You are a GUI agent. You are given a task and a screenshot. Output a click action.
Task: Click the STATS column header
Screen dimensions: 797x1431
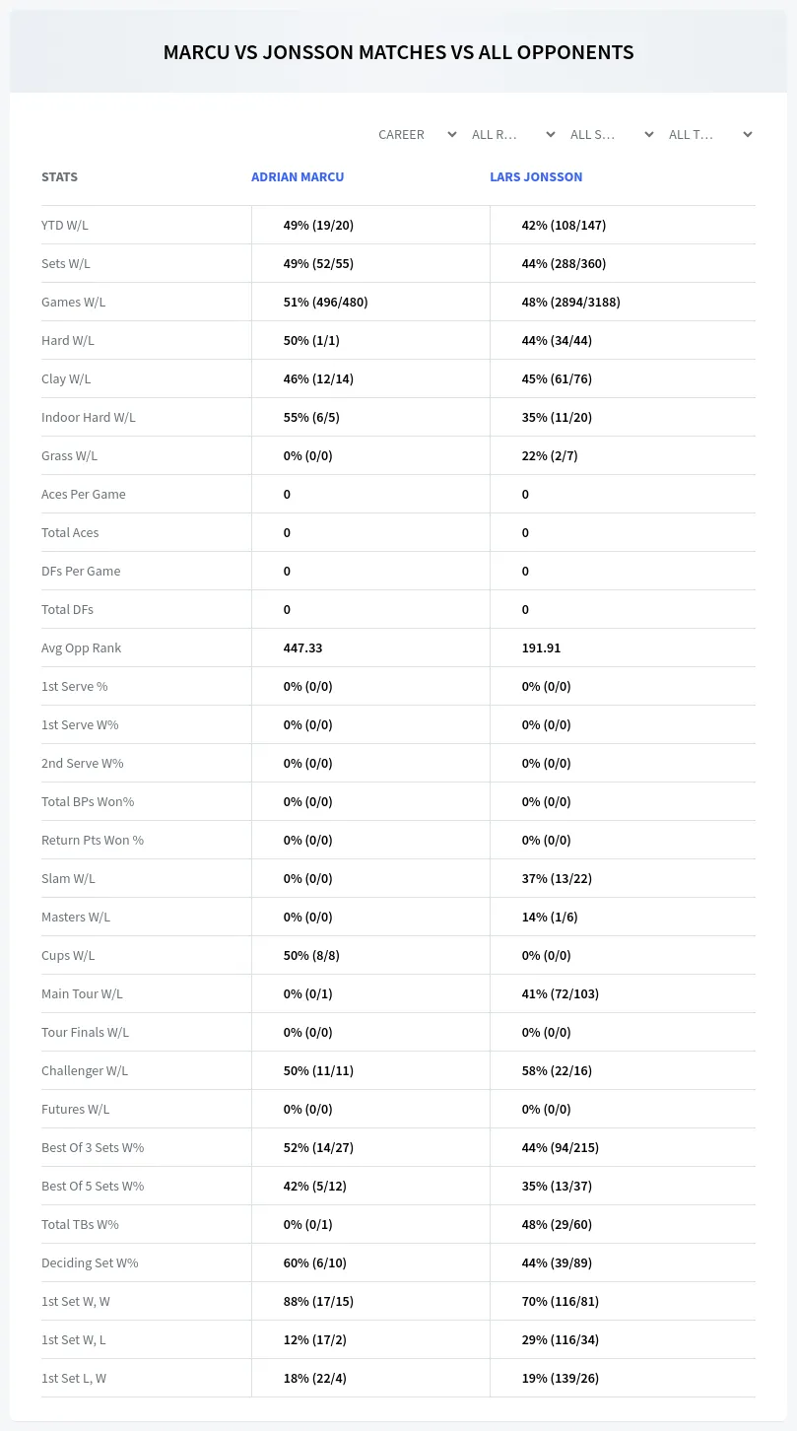pyautogui.click(x=59, y=177)
